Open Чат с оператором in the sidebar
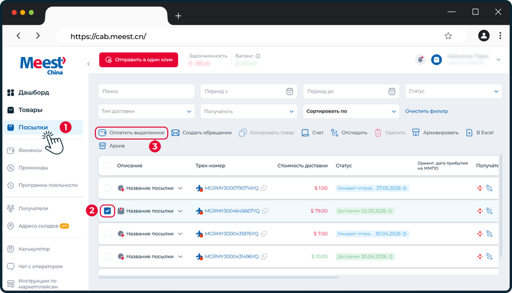 35,266
